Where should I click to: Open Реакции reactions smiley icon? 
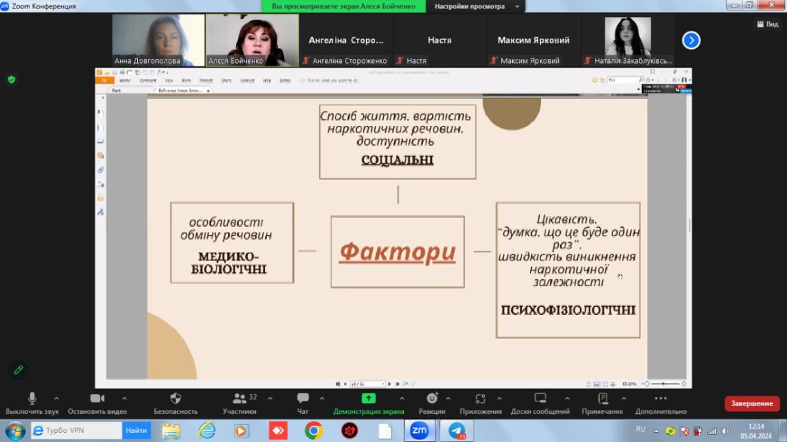point(432,399)
